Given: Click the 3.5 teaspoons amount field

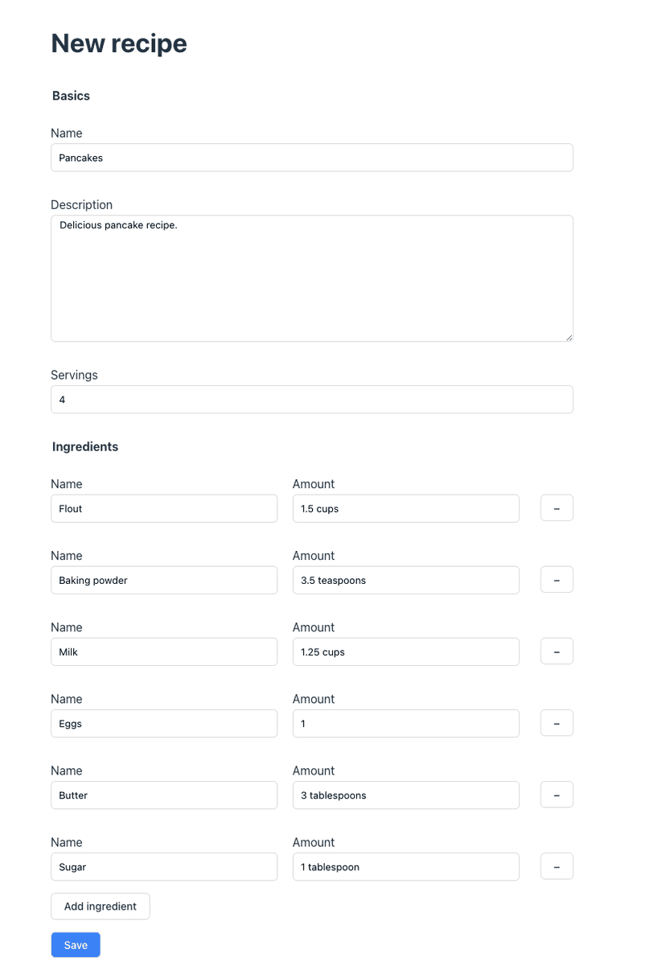Looking at the screenshot, I should [405, 580].
